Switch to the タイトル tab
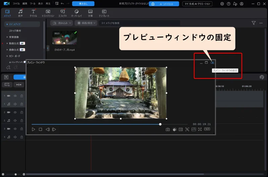Viewport: 268px width, 177px height. point(33,13)
